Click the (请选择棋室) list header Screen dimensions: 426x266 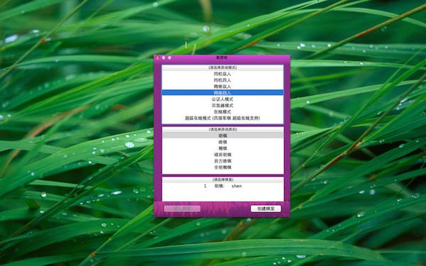[222, 179]
